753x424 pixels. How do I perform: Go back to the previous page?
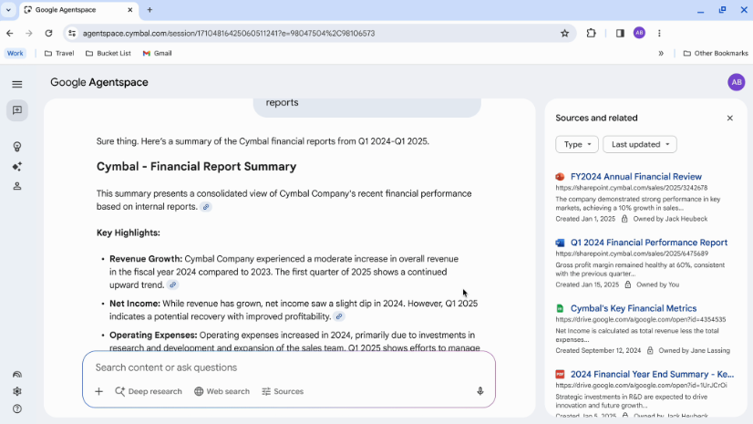[10, 33]
